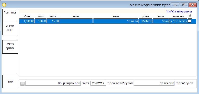Select the total cell 1,500.00
Screen dimensions: 199x94
tap(27, 21)
